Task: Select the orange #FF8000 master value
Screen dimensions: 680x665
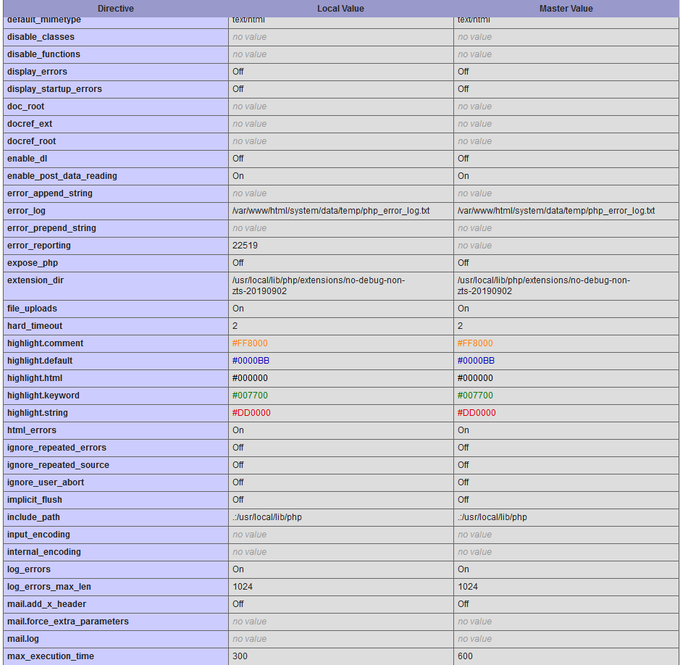Action: (x=475, y=343)
